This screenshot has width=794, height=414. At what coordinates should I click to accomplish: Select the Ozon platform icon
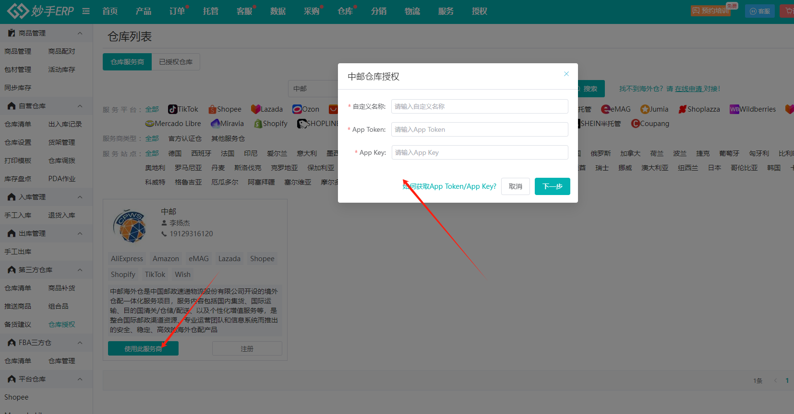[x=297, y=109]
